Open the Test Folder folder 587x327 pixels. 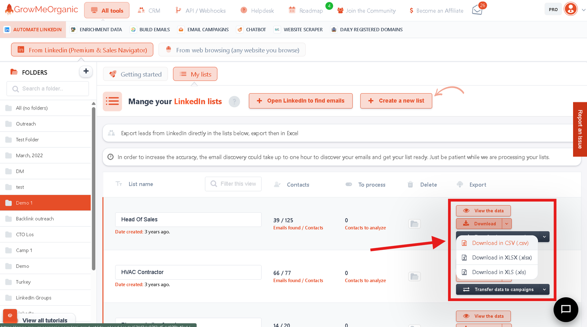click(x=45, y=140)
